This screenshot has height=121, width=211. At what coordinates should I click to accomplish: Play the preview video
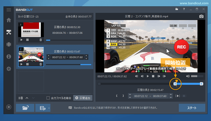click(148, 76)
